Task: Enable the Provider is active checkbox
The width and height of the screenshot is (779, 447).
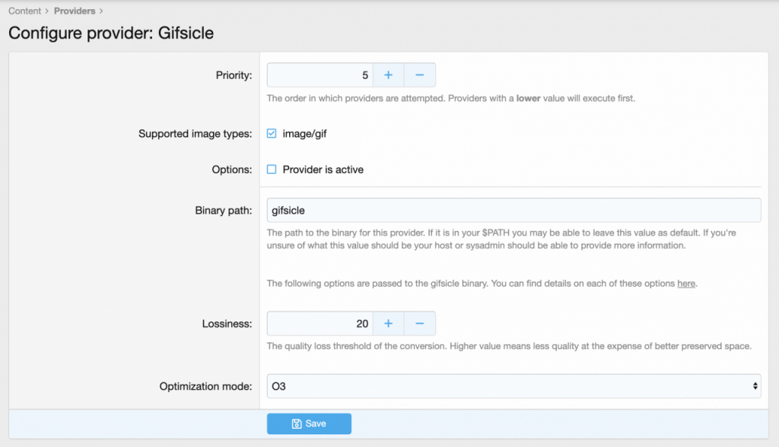Action: [272, 170]
